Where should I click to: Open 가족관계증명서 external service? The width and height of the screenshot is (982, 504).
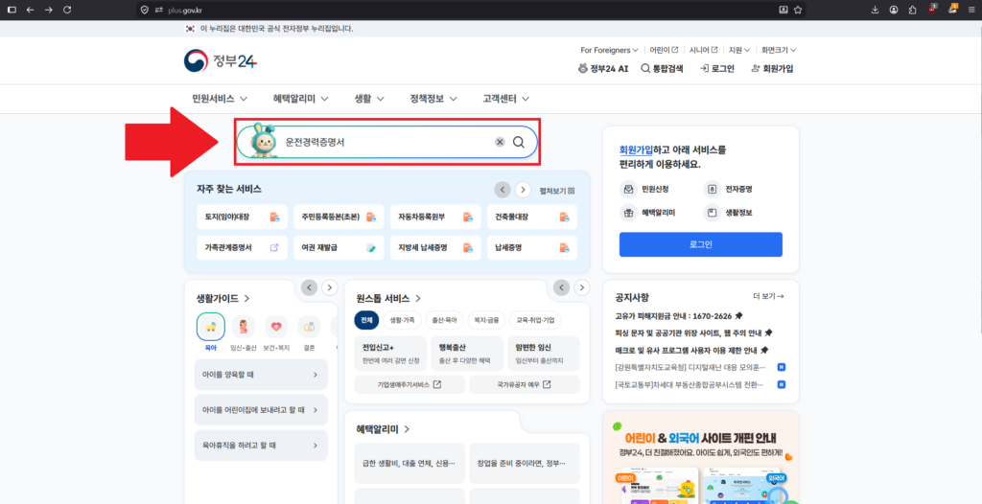tap(242, 247)
